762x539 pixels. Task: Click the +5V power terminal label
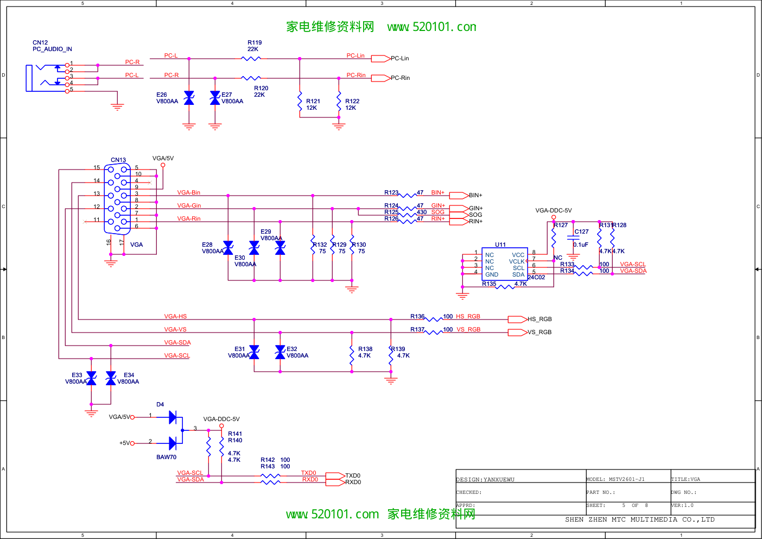pos(124,443)
